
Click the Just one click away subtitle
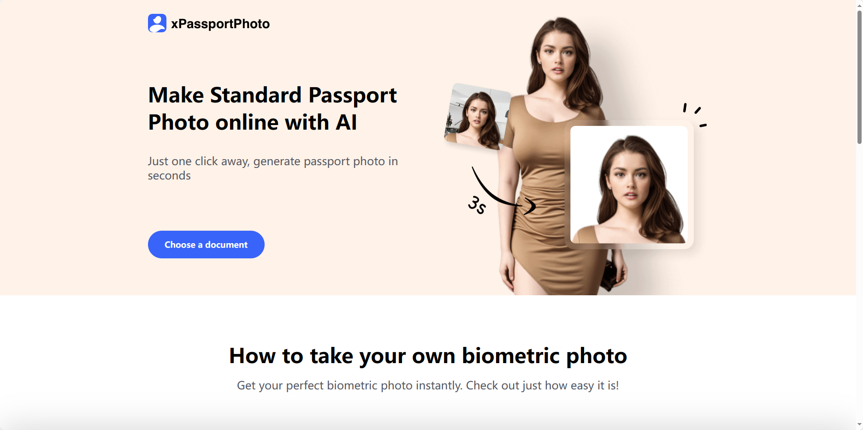pyautogui.click(x=273, y=168)
